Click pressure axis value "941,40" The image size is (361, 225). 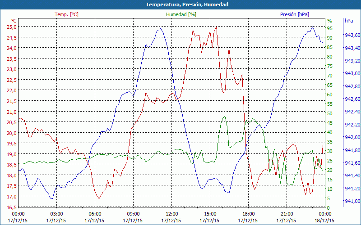tap(352, 175)
